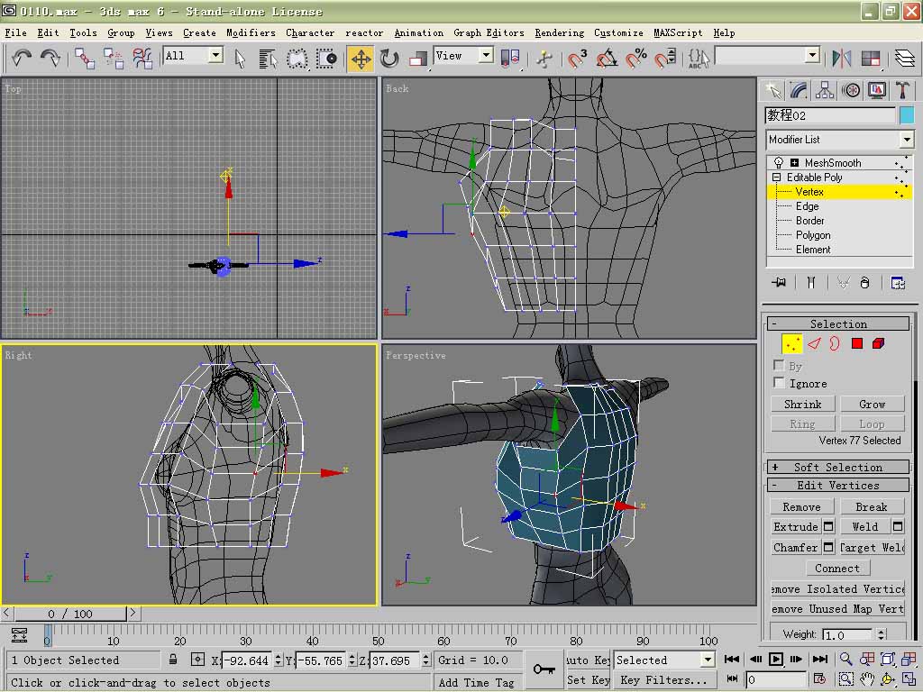Image resolution: width=923 pixels, height=692 pixels.
Task: Open the MAXScript menu
Action: click(x=678, y=33)
